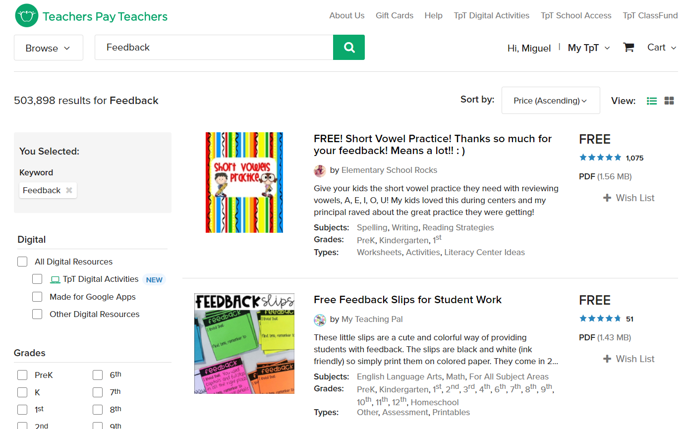
Task: Add Short Vowel Practice to Wish List
Action: [x=628, y=198]
